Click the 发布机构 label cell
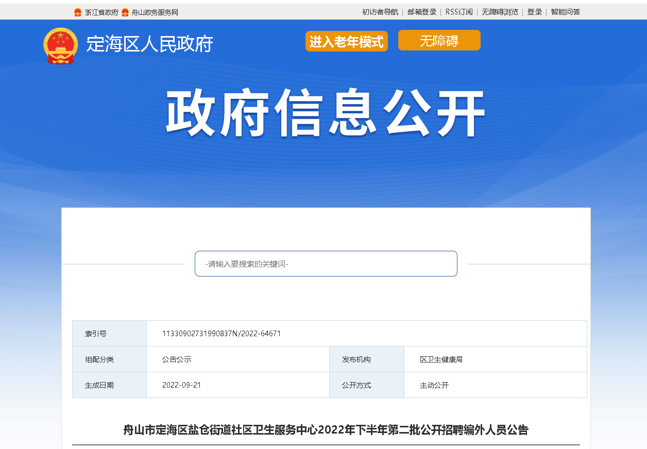This screenshot has width=647, height=449. [x=367, y=359]
